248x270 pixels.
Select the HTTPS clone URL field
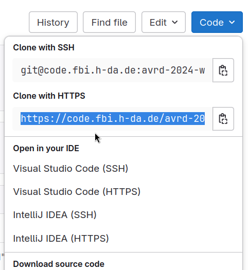coord(113,119)
